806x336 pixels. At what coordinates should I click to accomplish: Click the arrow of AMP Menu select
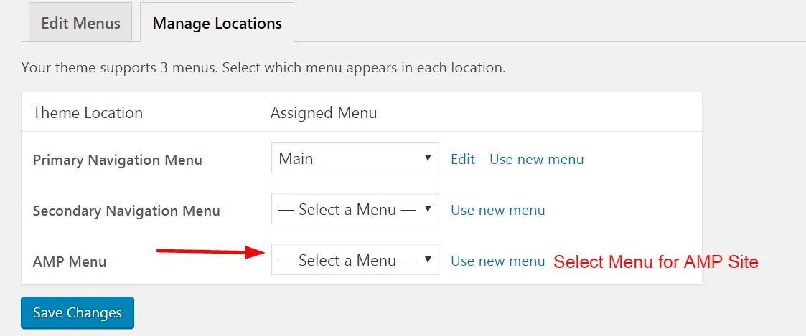[x=428, y=259]
